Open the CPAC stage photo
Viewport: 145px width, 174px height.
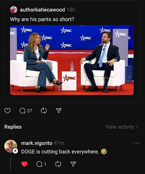tap(72, 60)
